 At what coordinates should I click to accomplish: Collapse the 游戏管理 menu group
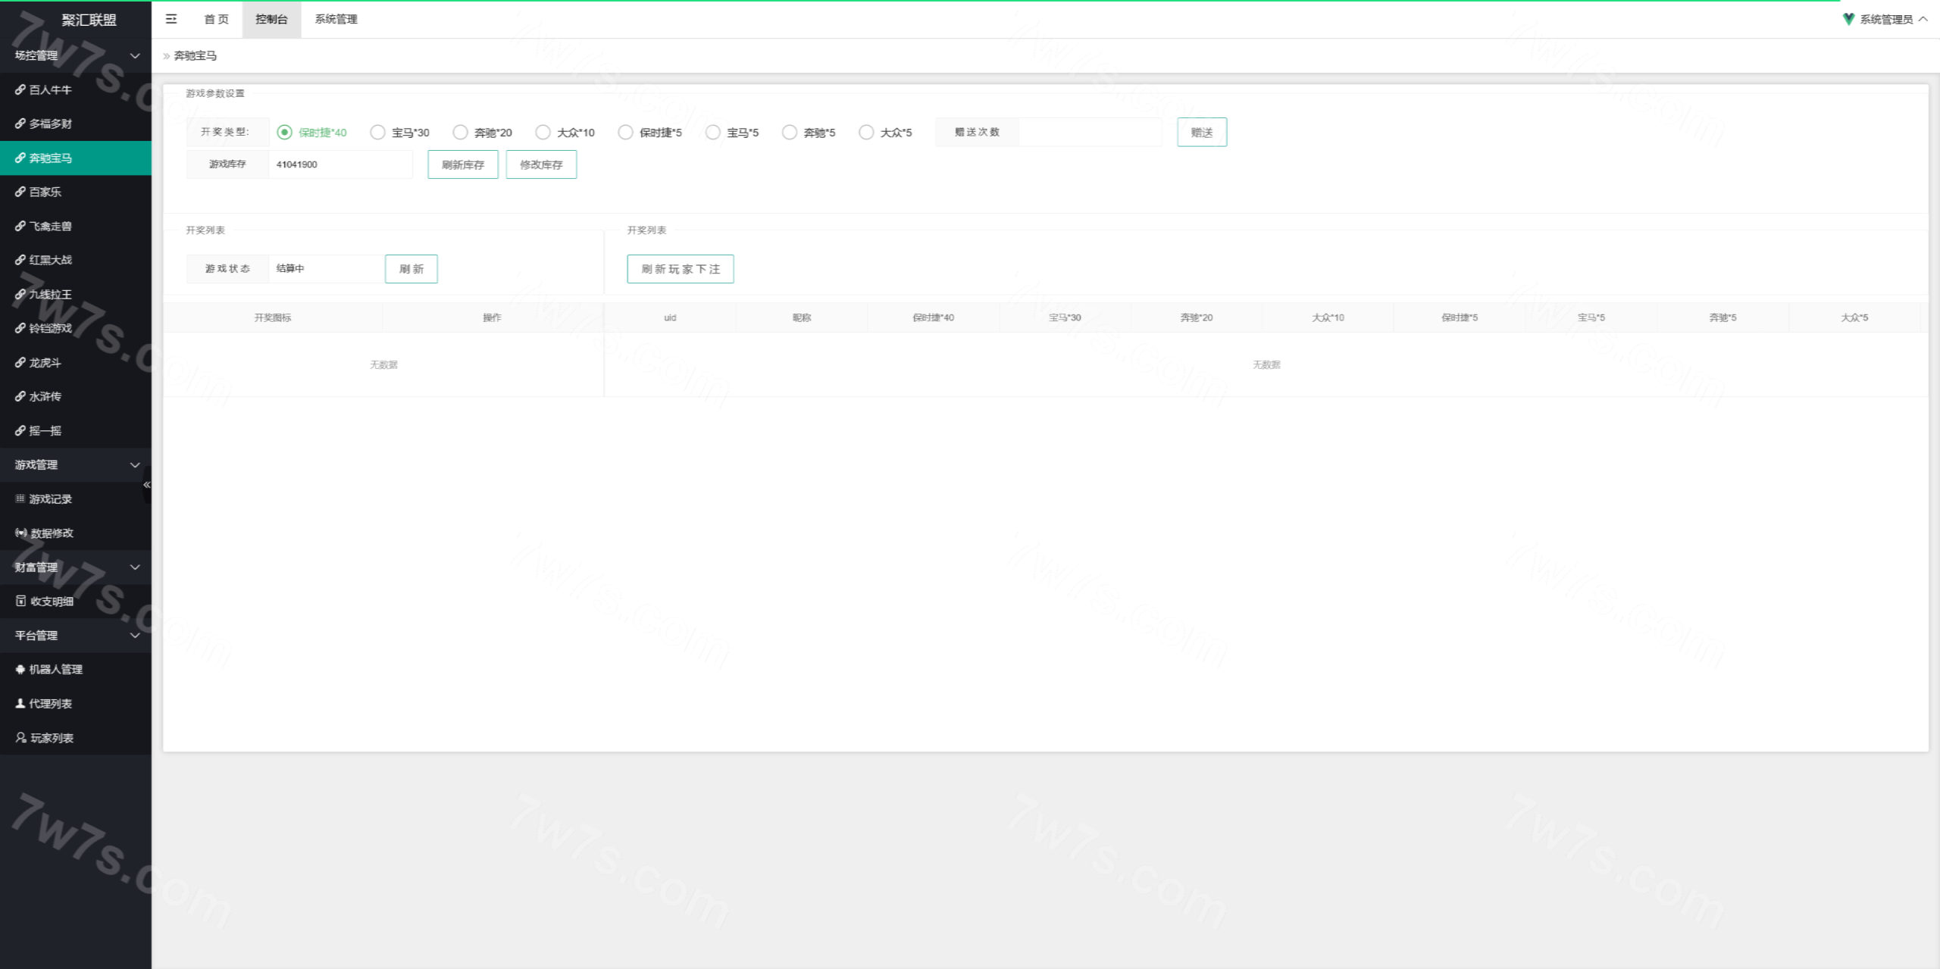tap(76, 464)
